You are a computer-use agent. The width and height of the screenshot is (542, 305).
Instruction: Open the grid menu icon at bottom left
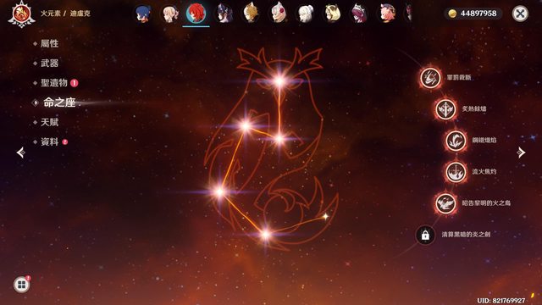coord(21,285)
